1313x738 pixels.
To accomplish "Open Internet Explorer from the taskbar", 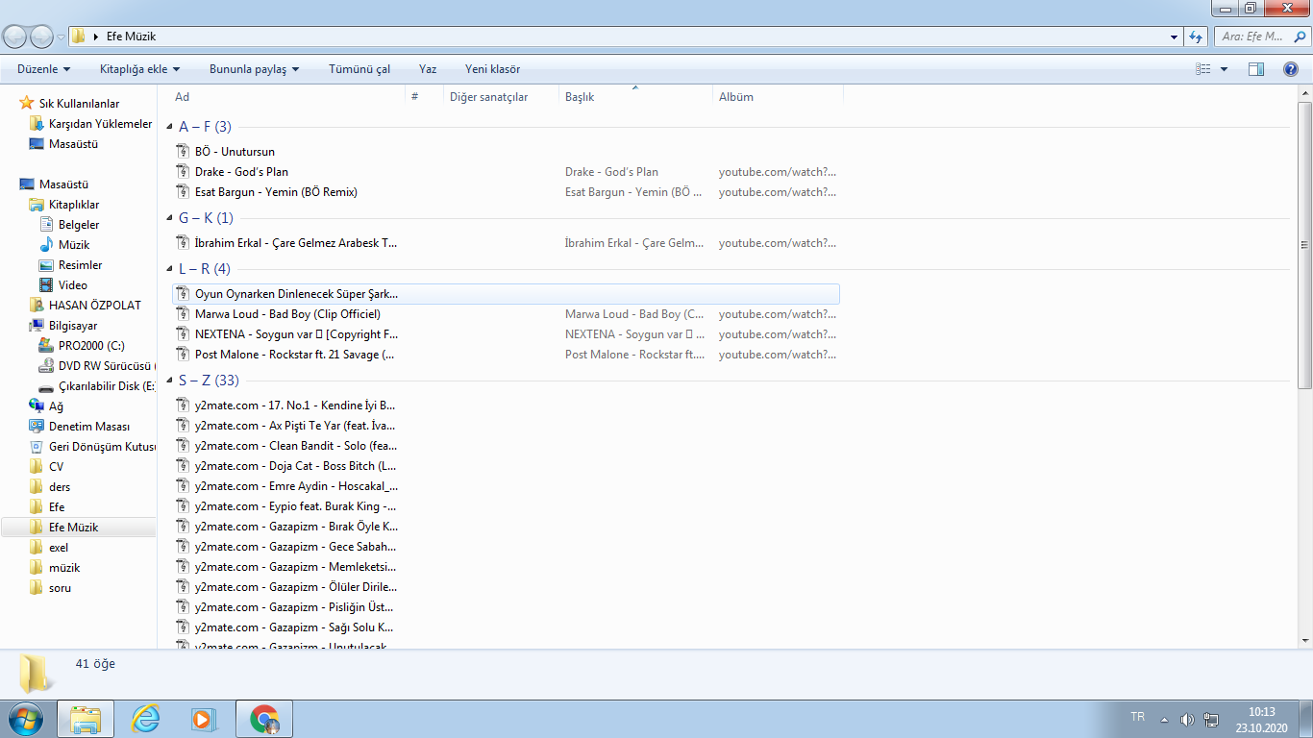I will 146,719.
